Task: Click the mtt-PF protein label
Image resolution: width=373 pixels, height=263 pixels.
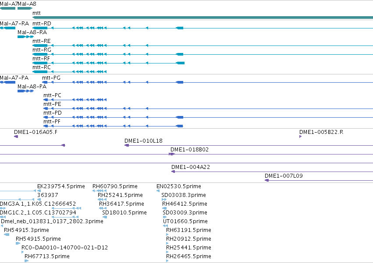Action: tap(52, 122)
